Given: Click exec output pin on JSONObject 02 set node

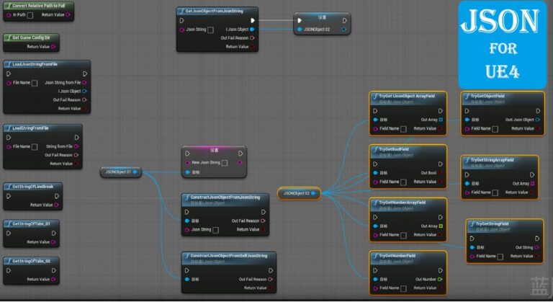Looking at the screenshot, I should click(x=345, y=20).
